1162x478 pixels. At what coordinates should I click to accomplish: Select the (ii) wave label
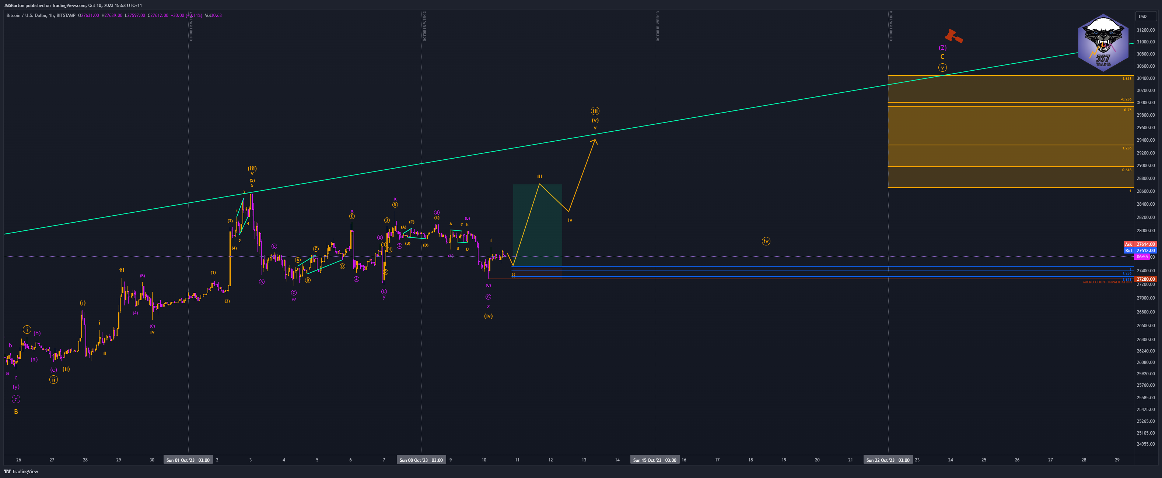point(66,369)
